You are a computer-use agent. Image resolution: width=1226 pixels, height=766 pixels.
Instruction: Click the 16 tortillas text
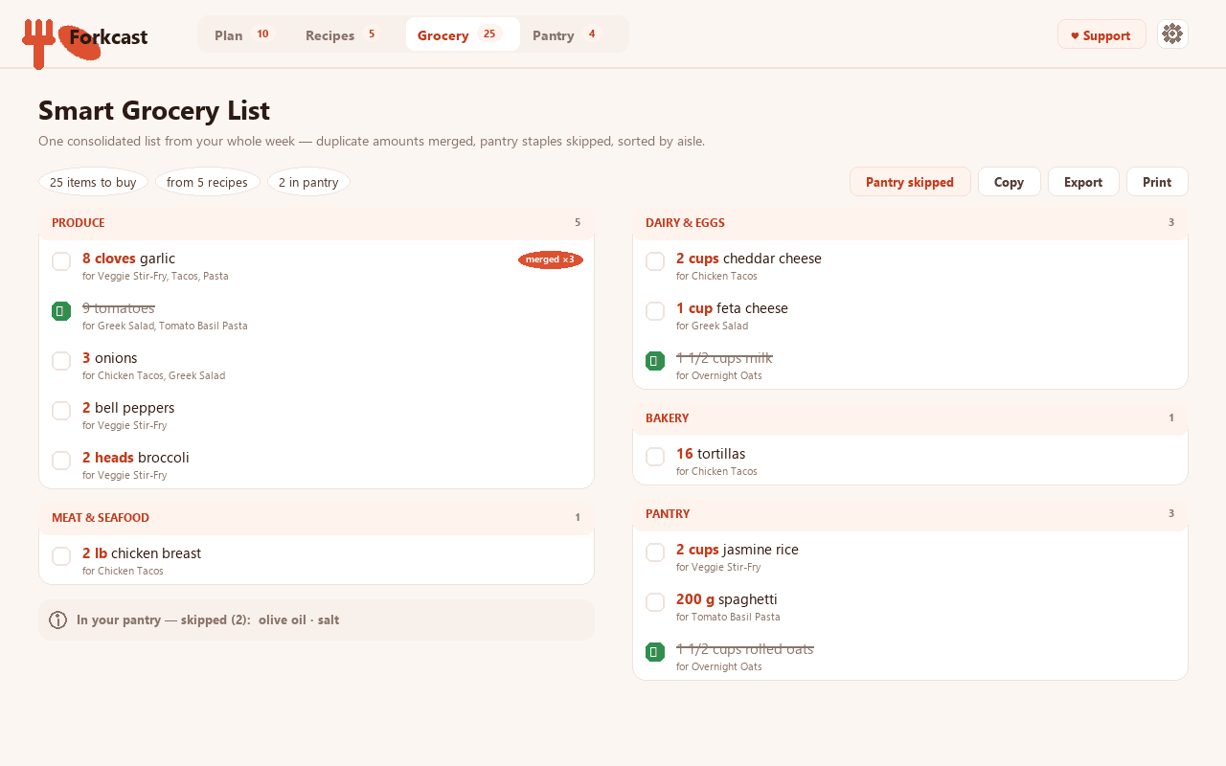pyautogui.click(x=711, y=454)
